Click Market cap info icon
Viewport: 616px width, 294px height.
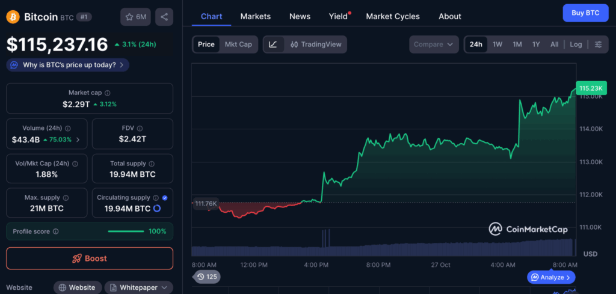pyautogui.click(x=108, y=93)
